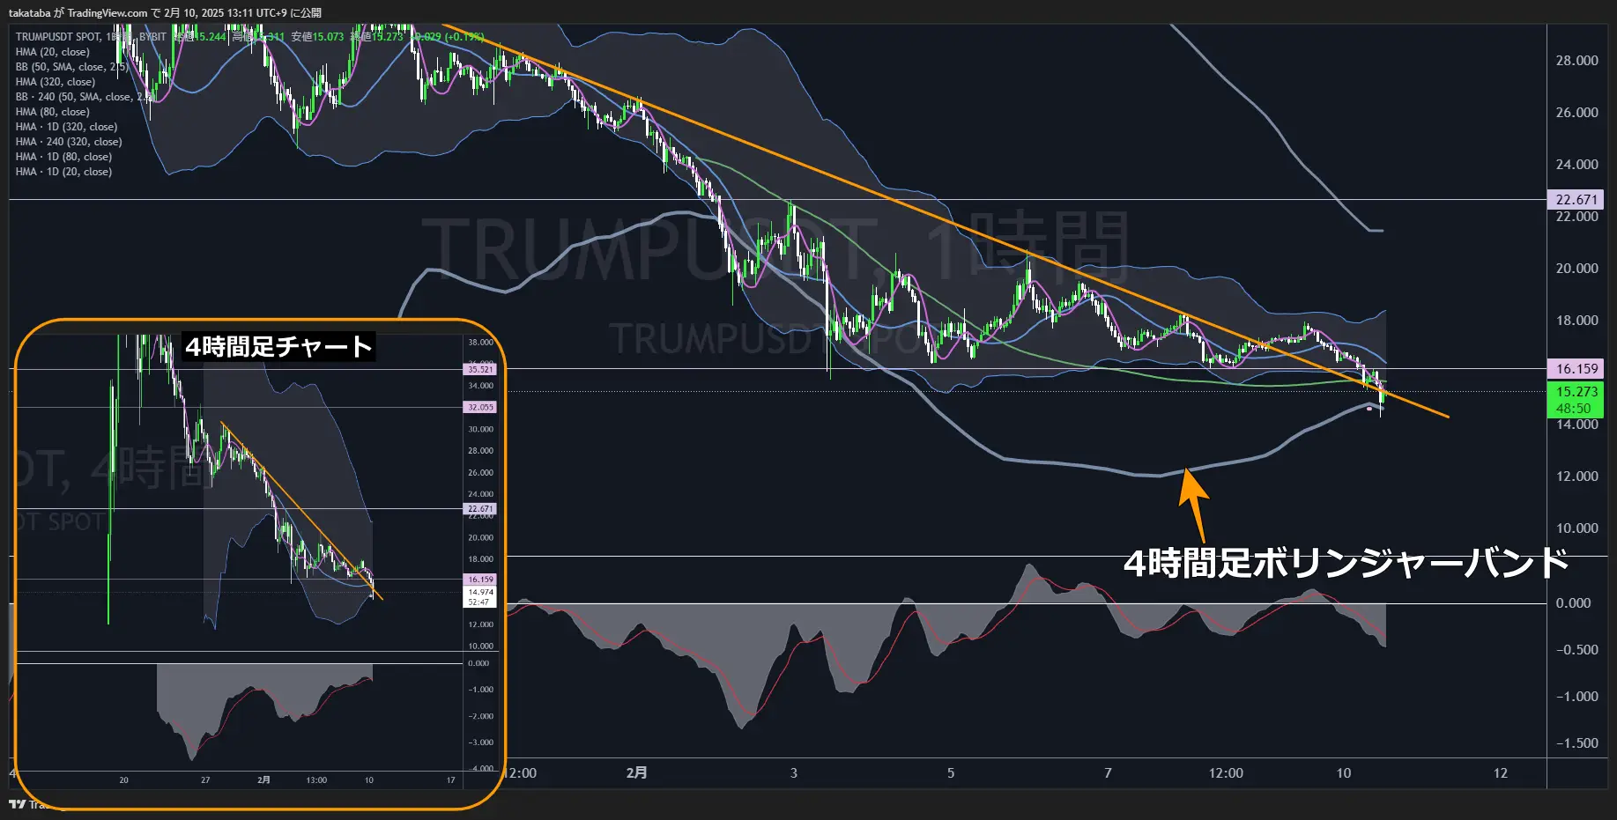Click the 17 date label in inset chart
The width and height of the screenshot is (1617, 820).
point(450,780)
